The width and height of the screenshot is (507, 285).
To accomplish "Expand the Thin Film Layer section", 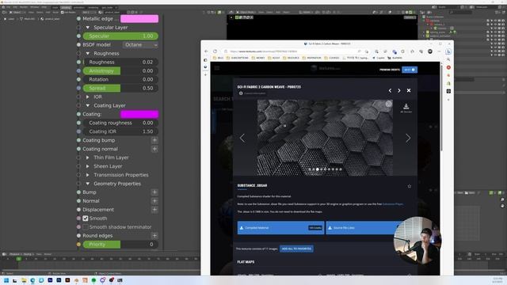I will (88, 158).
